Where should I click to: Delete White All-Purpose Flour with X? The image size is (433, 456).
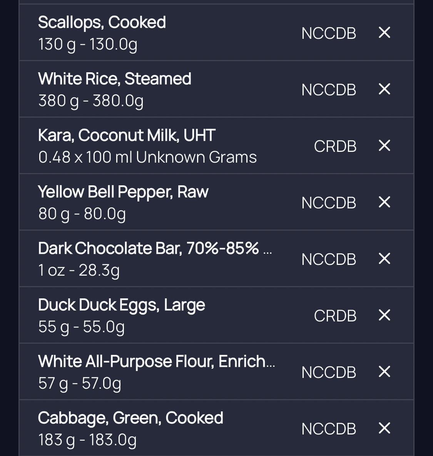pyautogui.click(x=385, y=371)
